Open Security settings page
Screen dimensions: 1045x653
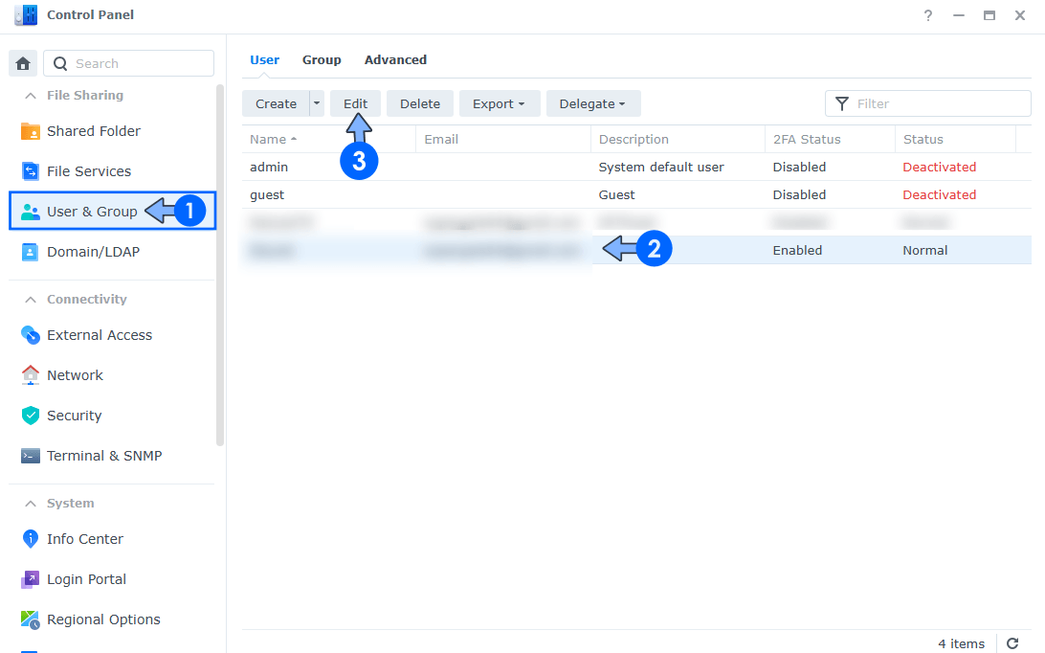(112, 416)
